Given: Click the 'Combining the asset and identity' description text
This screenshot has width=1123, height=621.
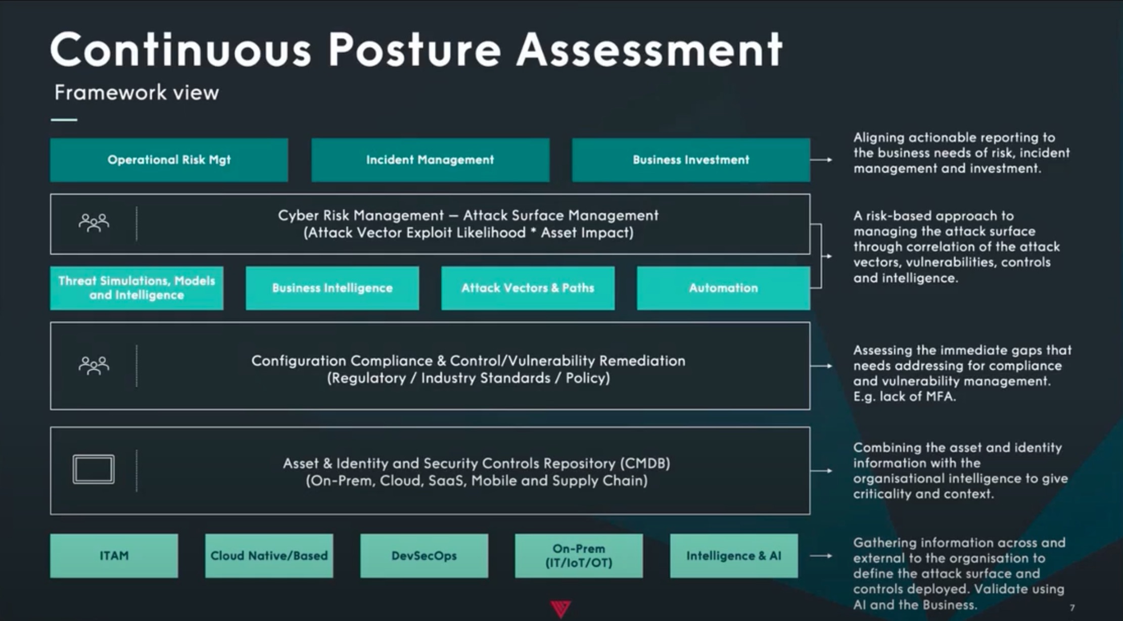Looking at the screenshot, I should (960, 471).
